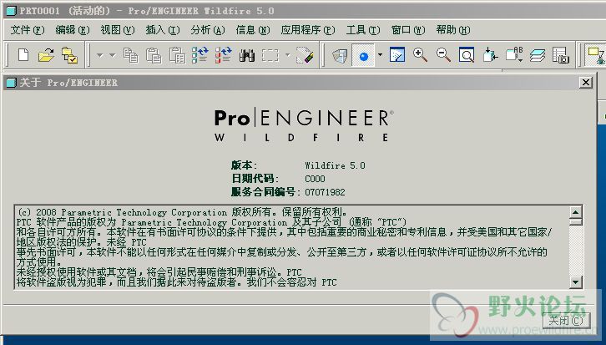Click the Pro|ENGINEER Wildfire logo
Screen dimensions: 606x345
(x=304, y=125)
